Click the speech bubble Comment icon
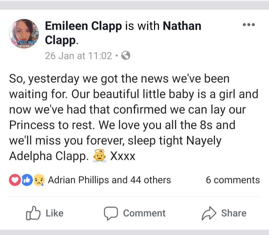 [111, 213]
